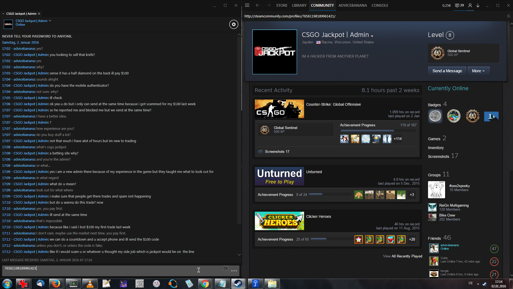Image resolution: width=513 pixels, height=289 pixels.
Task: Click the CS:GO achievement progress bar
Action: pyautogui.click(x=378, y=131)
